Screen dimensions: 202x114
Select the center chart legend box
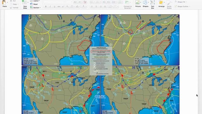tap(101, 61)
